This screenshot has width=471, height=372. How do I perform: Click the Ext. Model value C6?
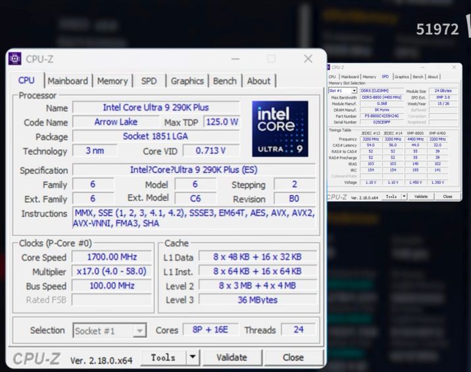[195, 198]
